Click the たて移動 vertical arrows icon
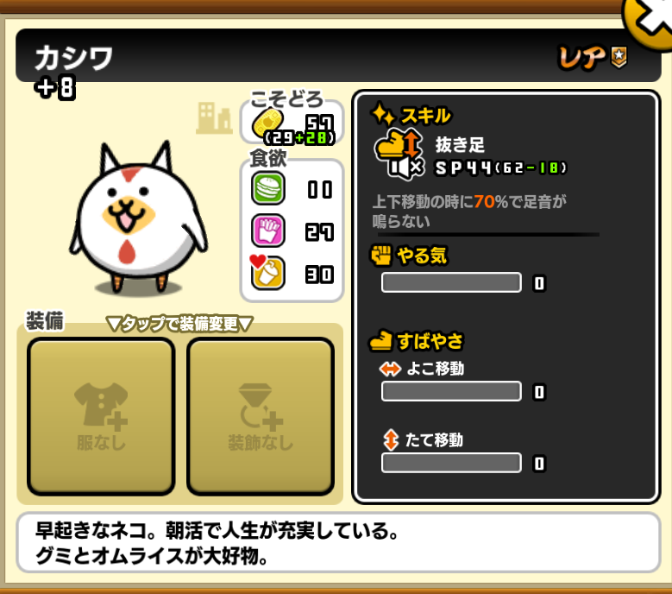The image size is (672, 594). pos(391,440)
